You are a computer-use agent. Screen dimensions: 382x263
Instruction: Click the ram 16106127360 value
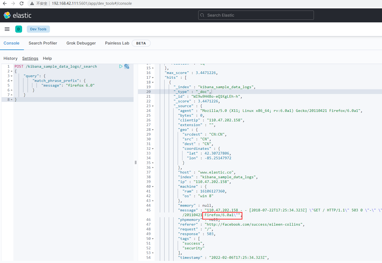pos(212,191)
